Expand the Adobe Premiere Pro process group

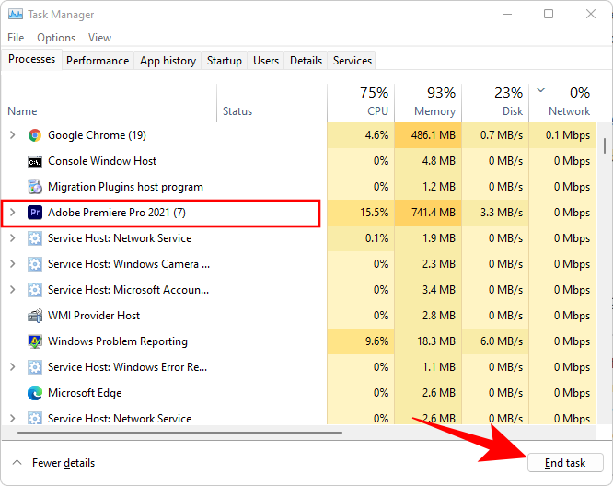(x=12, y=213)
